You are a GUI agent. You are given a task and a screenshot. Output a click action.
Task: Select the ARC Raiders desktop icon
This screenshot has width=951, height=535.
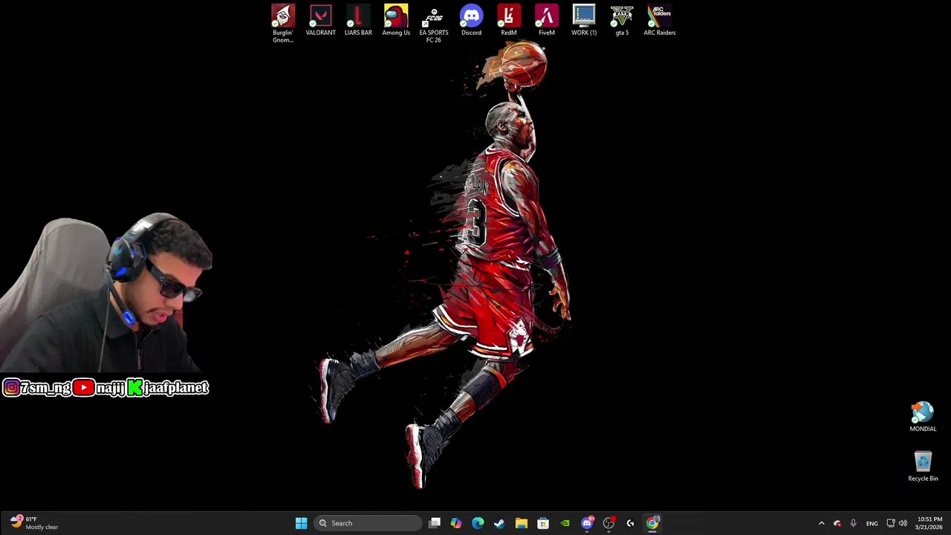coord(660,21)
